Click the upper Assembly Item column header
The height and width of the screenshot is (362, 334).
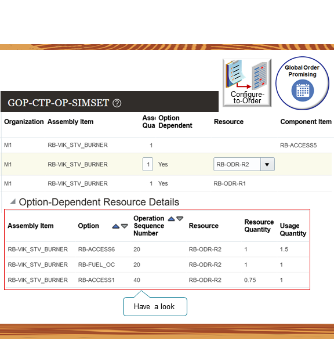click(x=70, y=122)
